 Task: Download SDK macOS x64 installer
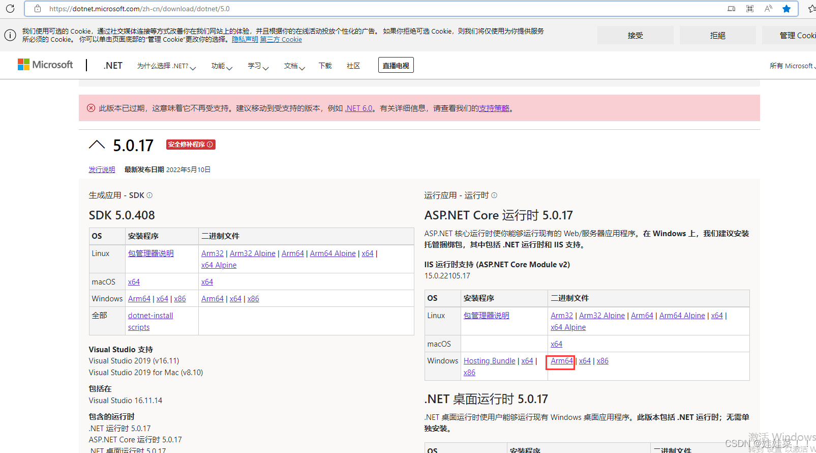coord(134,282)
